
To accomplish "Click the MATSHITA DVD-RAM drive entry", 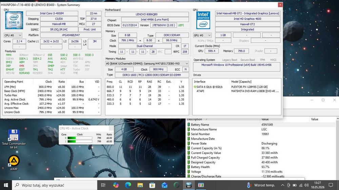I will [x=255, y=91].
